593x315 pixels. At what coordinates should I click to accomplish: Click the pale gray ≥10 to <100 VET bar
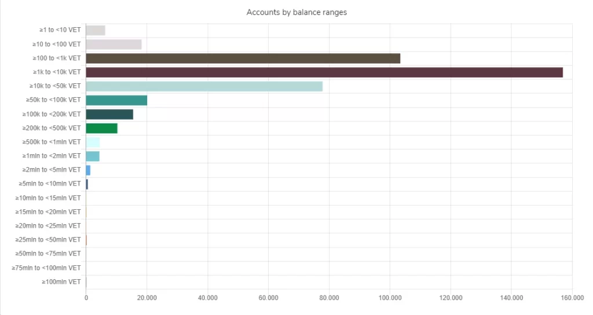tap(114, 45)
